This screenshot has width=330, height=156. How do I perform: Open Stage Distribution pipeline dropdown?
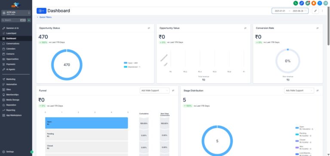pyautogui.click(x=299, y=91)
